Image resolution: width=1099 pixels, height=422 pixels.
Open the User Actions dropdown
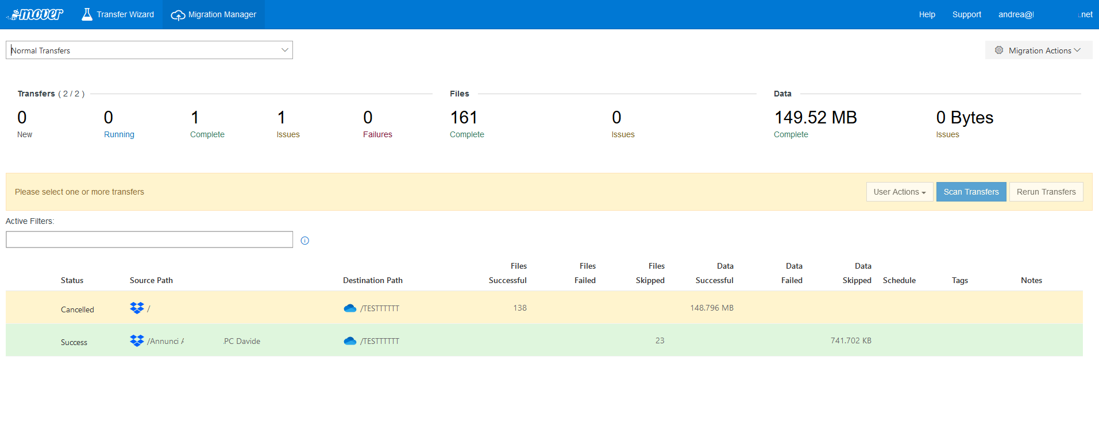pyautogui.click(x=900, y=192)
